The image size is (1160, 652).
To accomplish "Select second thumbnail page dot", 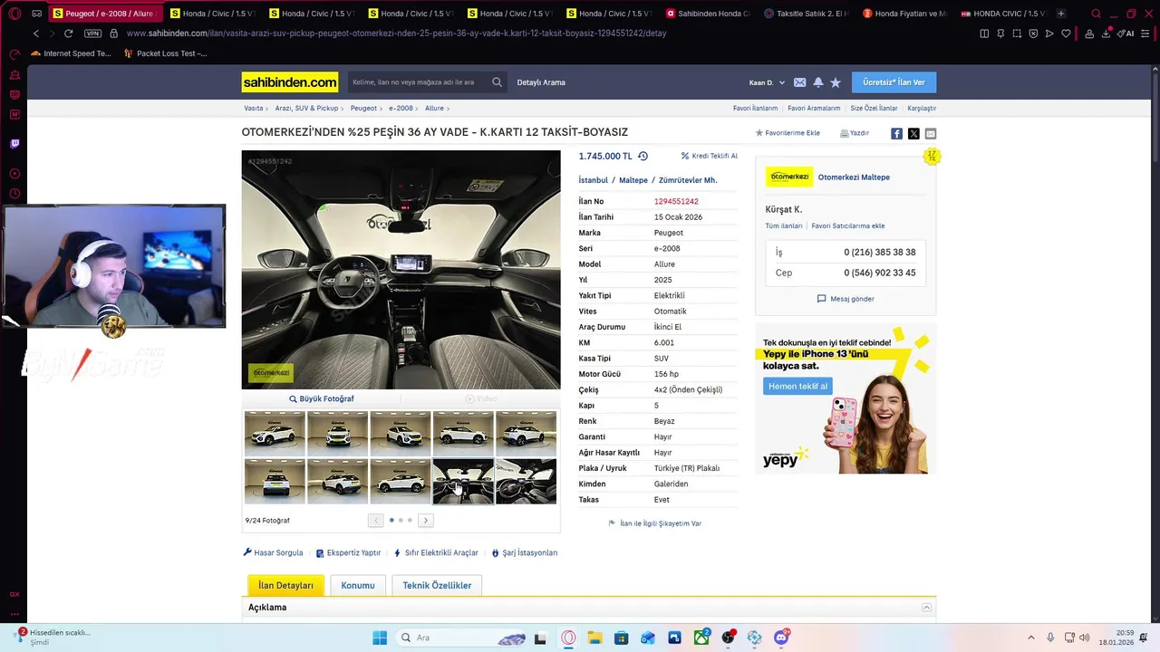I will pos(401,520).
